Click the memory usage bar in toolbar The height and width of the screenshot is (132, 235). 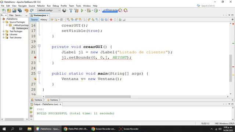coord(110,11)
